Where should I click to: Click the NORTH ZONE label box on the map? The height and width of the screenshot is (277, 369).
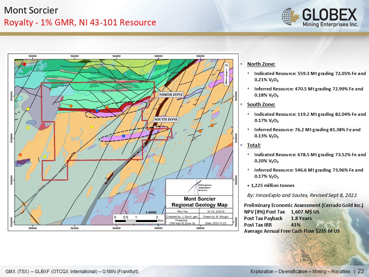pyautogui.click(x=171, y=94)
